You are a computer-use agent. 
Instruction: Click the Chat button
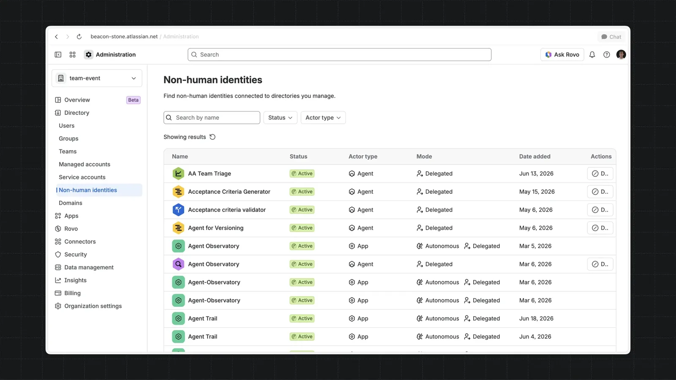611,37
